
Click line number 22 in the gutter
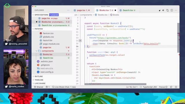coord(77,64)
